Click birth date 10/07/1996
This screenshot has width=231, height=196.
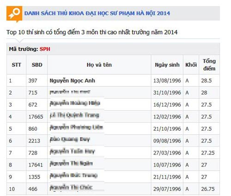click(x=167, y=165)
